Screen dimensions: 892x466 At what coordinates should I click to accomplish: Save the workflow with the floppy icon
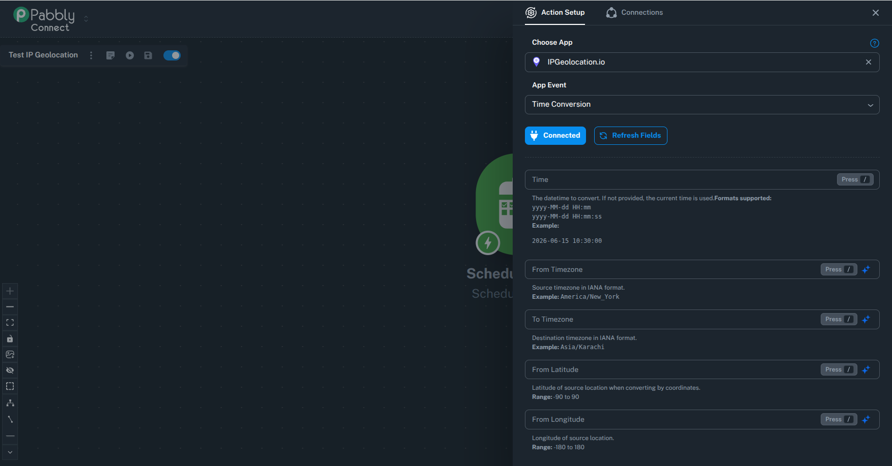point(148,55)
